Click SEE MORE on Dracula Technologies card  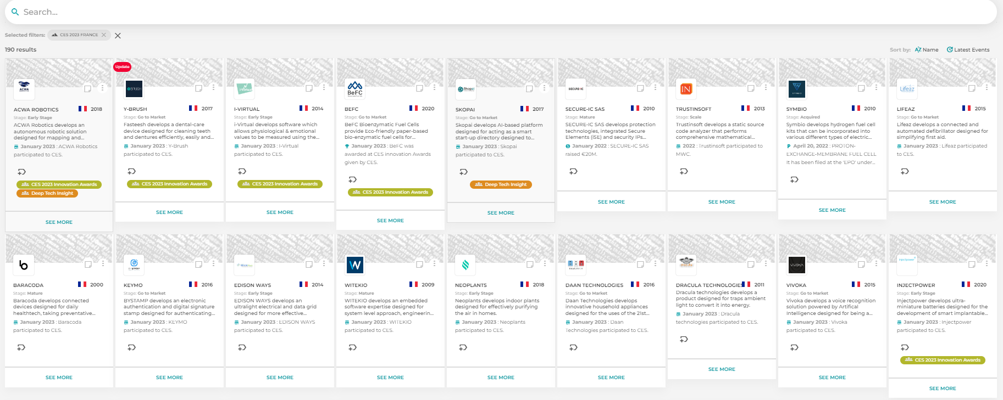[722, 369]
